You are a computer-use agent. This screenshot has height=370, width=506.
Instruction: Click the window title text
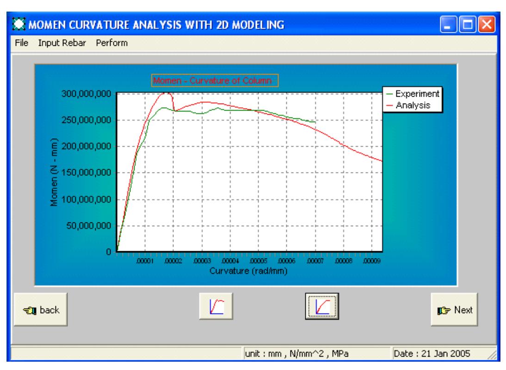(x=156, y=25)
